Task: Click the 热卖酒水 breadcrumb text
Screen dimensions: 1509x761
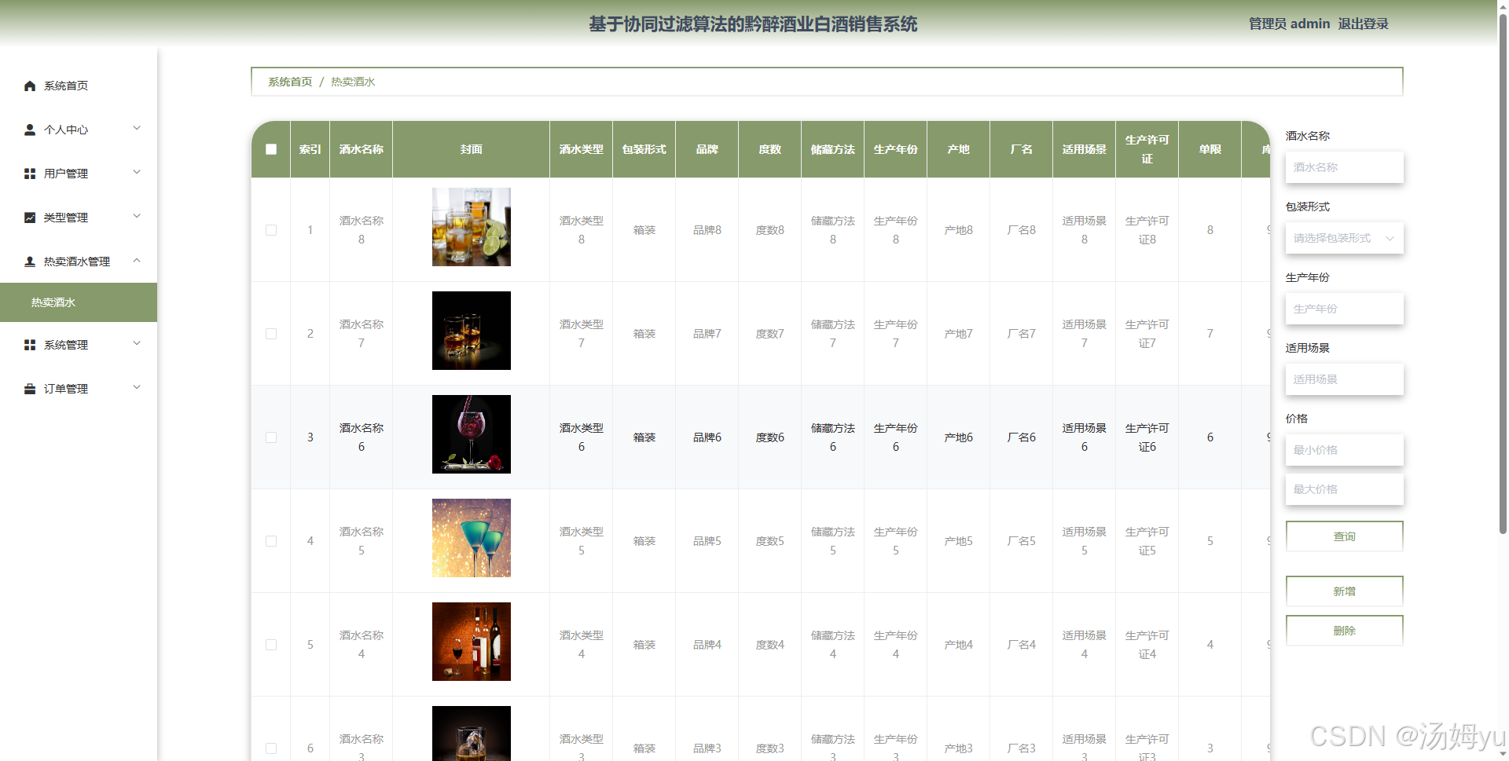Action: [353, 82]
